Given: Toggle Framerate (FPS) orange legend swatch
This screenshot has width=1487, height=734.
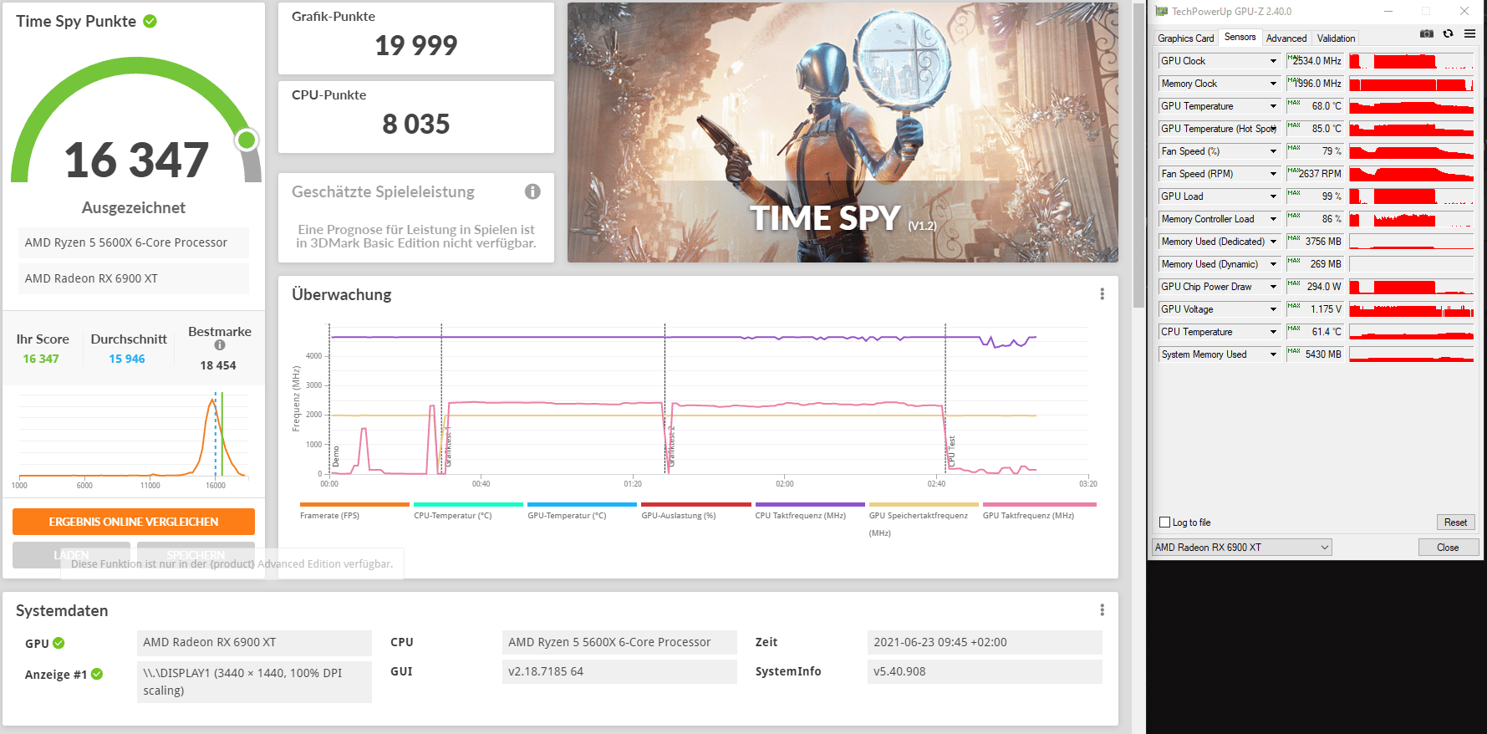Looking at the screenshot, I should coord(354,504).
